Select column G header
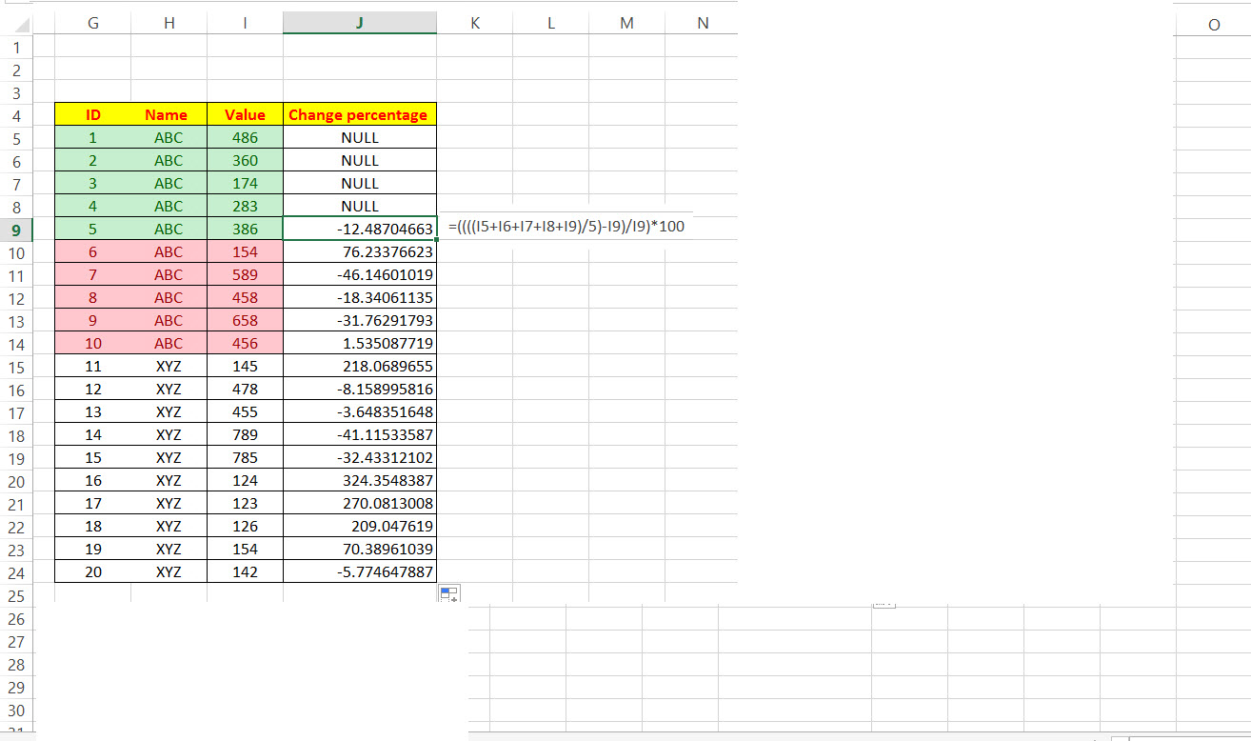The height and width of the screenshot is (741, 1251). [92, 24]
